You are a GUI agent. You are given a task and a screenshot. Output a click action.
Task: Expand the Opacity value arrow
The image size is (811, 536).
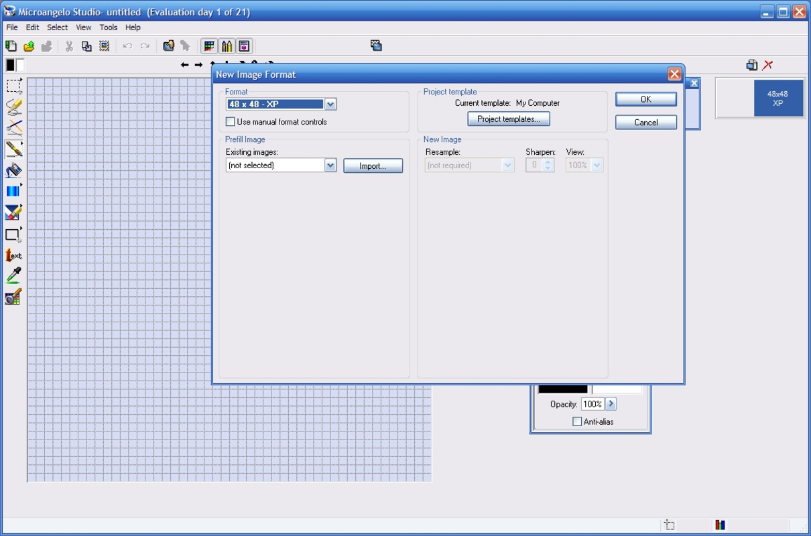[x=611, y=403]
